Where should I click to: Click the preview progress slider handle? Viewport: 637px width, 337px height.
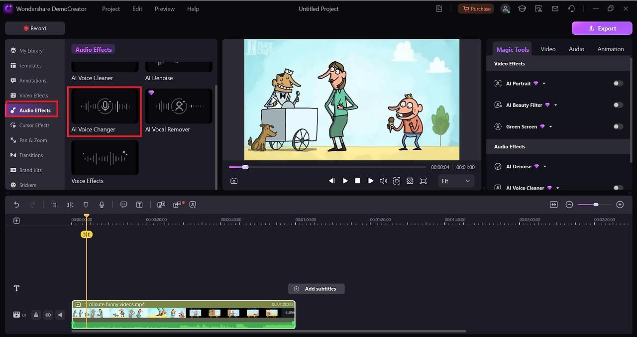point(245,167)
